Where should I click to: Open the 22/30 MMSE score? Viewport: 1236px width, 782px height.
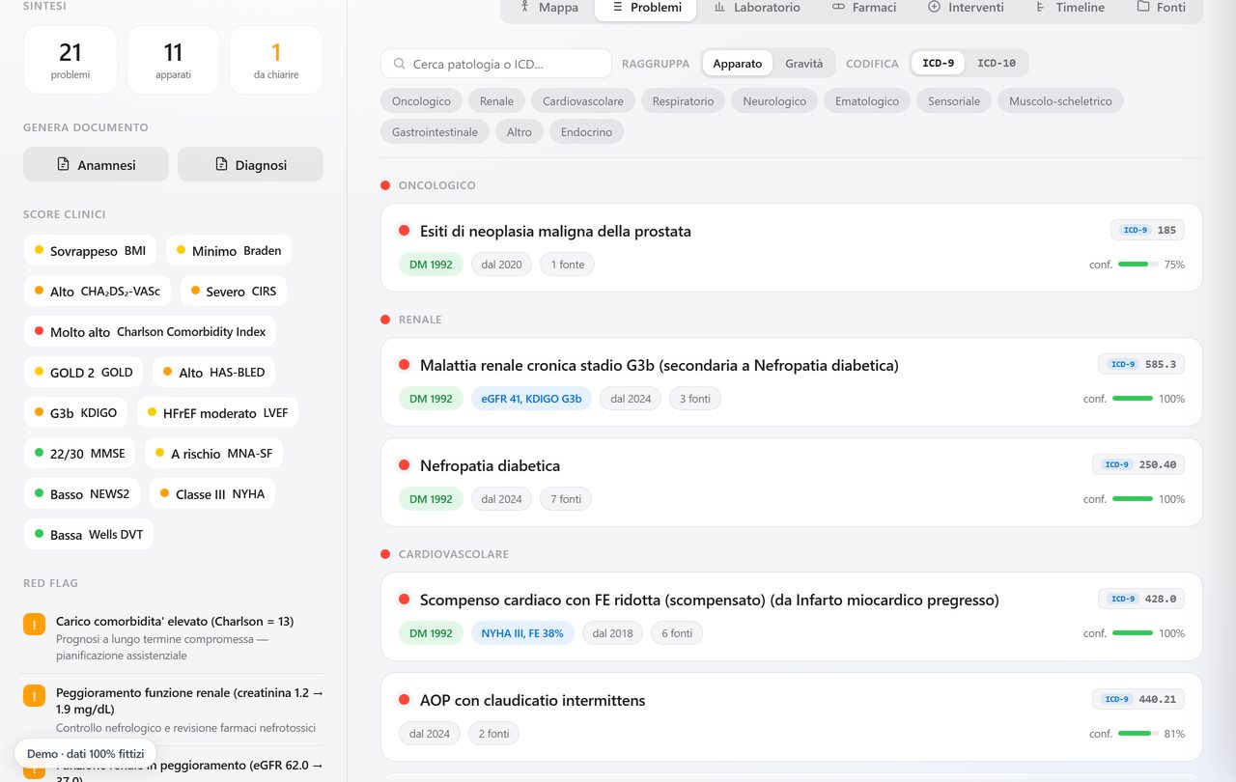point(79,454)
